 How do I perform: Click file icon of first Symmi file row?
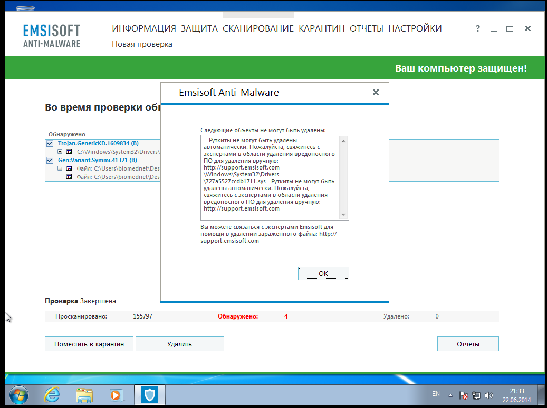(69, 168)
